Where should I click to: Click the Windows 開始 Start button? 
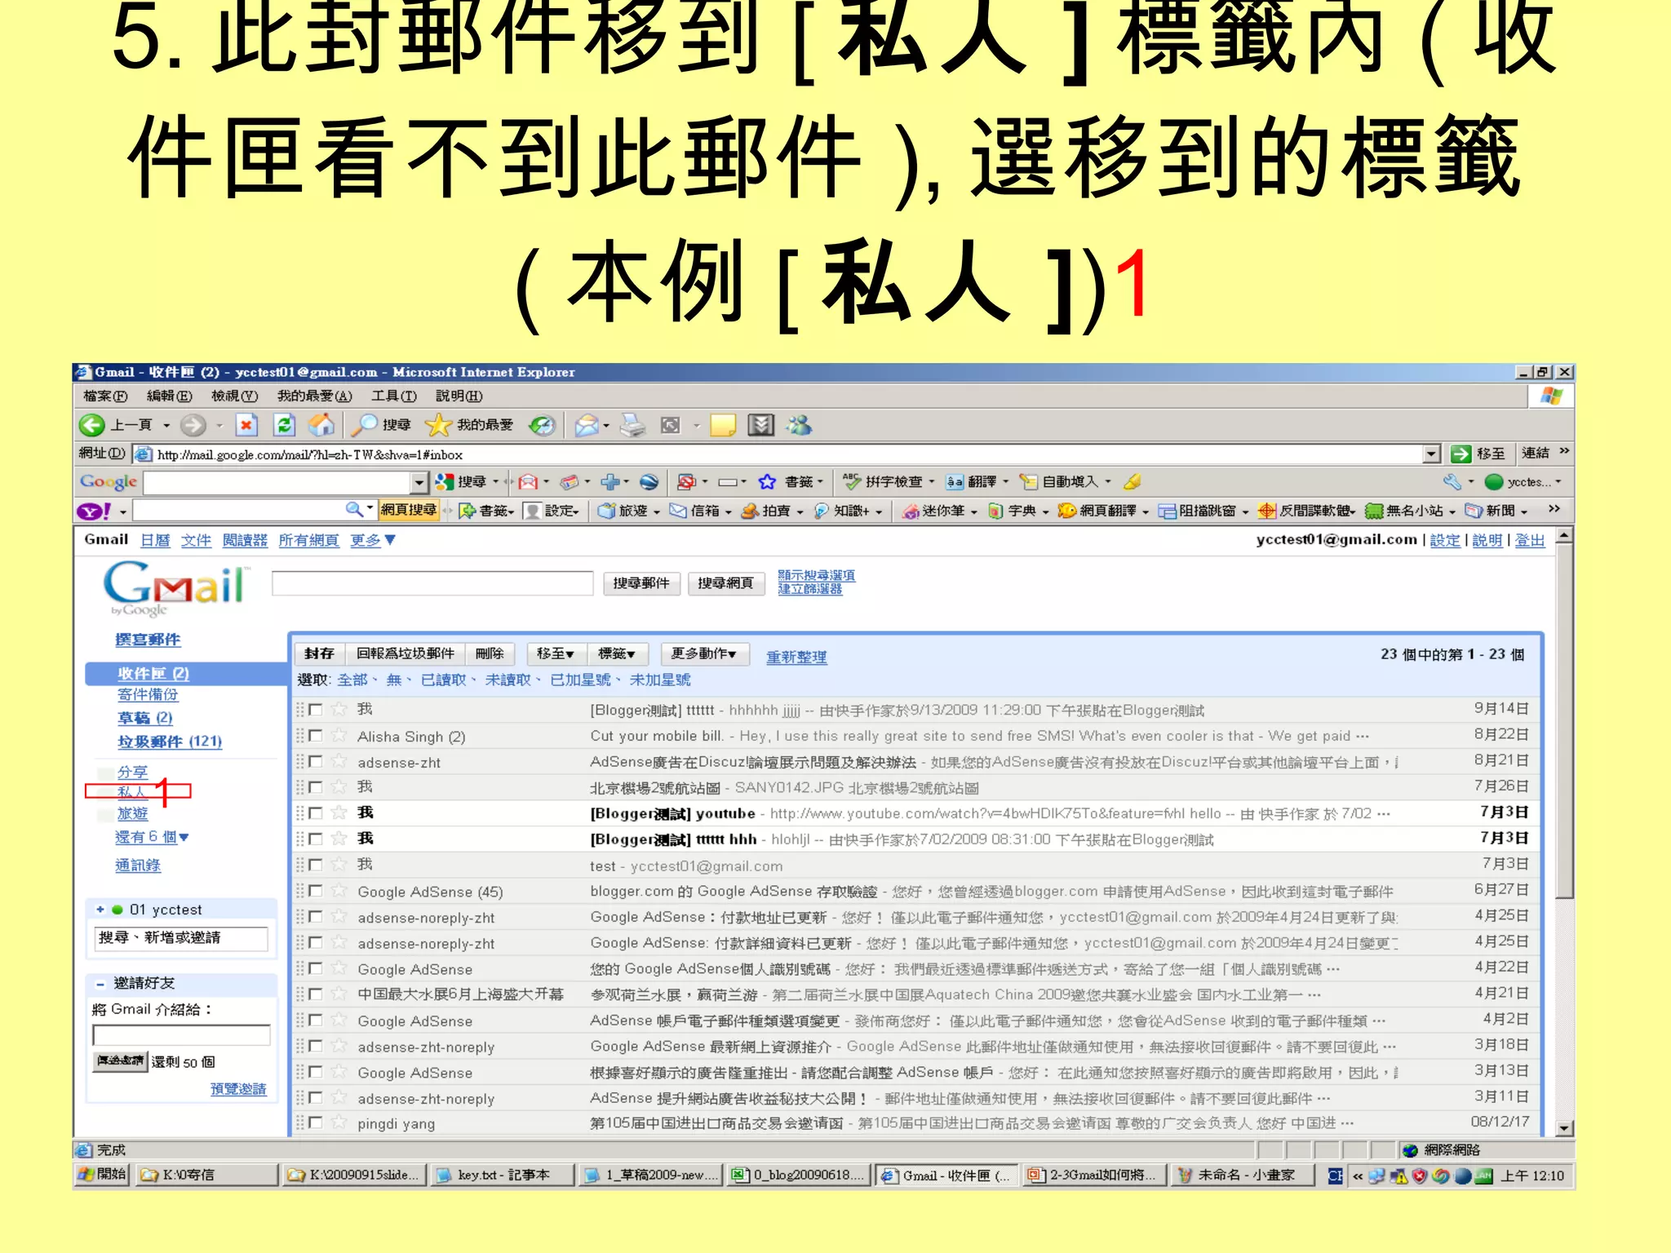pos(102,1176)
